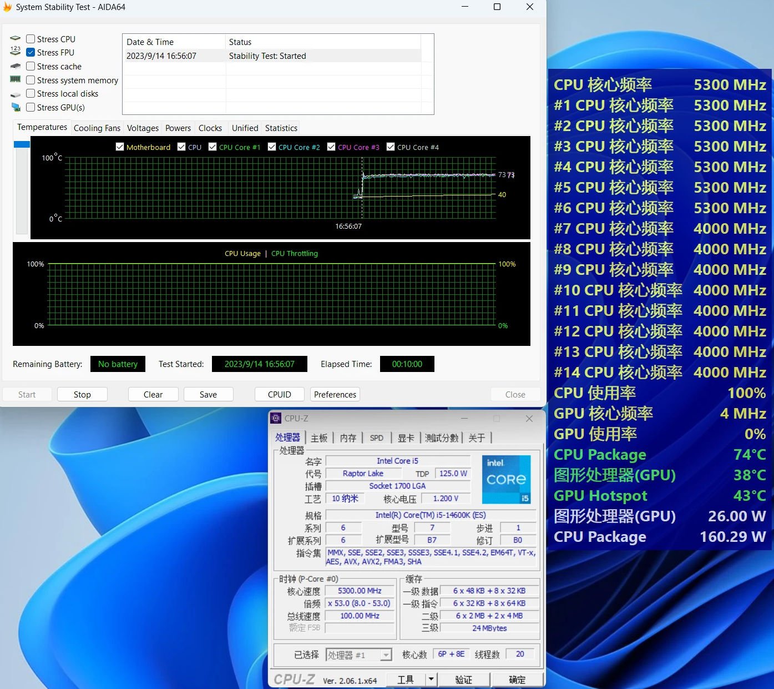This screenshot has width=774, height=689.
Task: Open the Preferences dialog
Action: (x=335, y=394)
